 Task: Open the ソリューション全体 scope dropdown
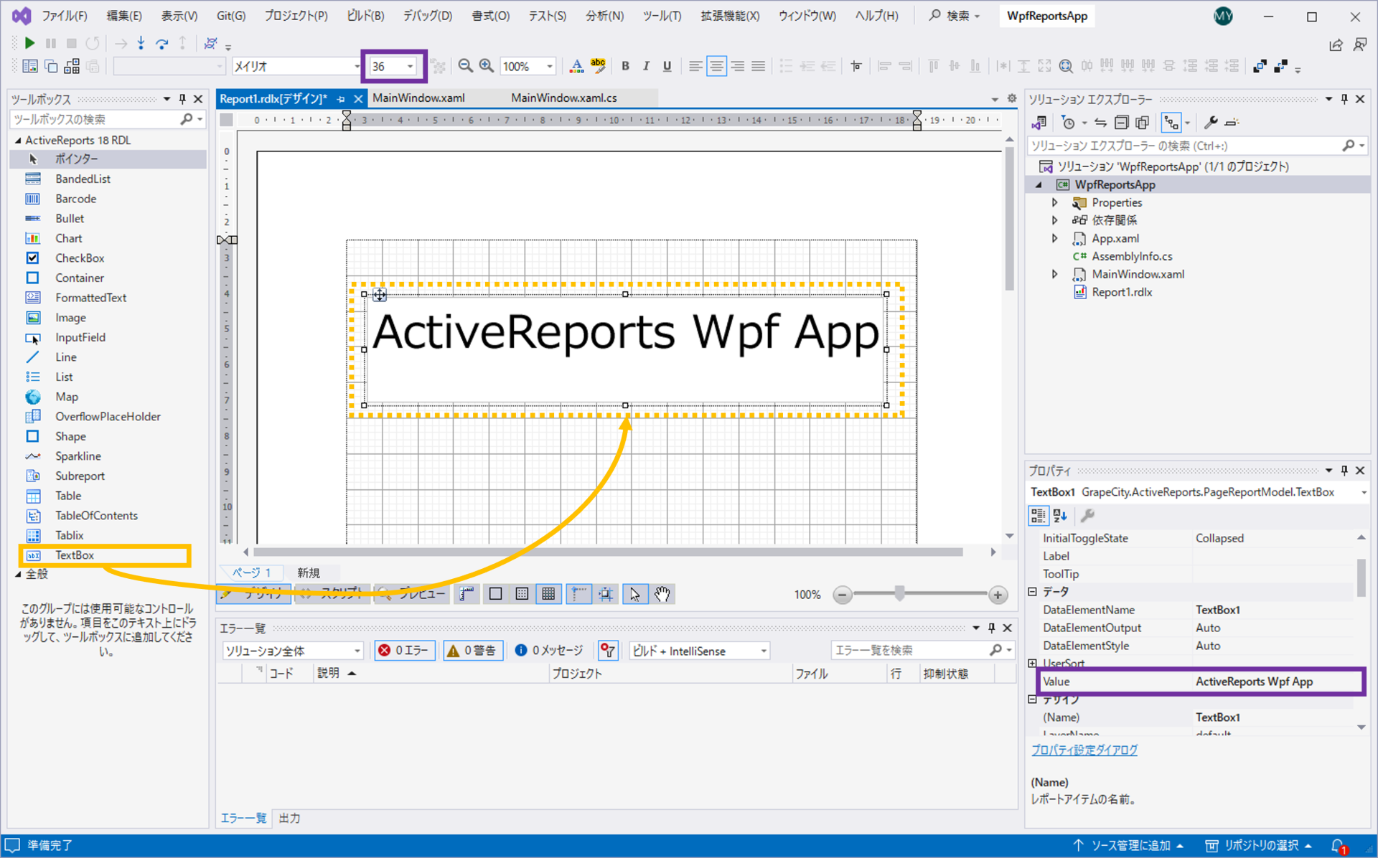click(292, 651)
